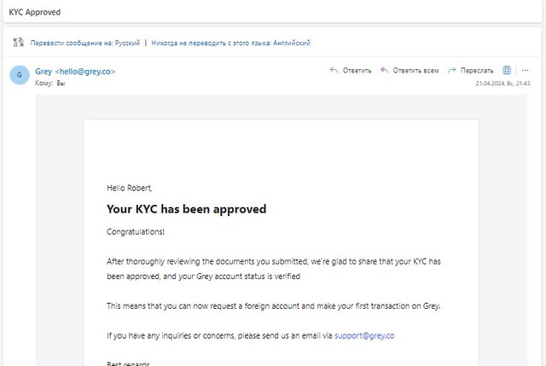Click the grid apps icon in the message header
The width and height of the screenshot is (546, 366).
point(507,71)
